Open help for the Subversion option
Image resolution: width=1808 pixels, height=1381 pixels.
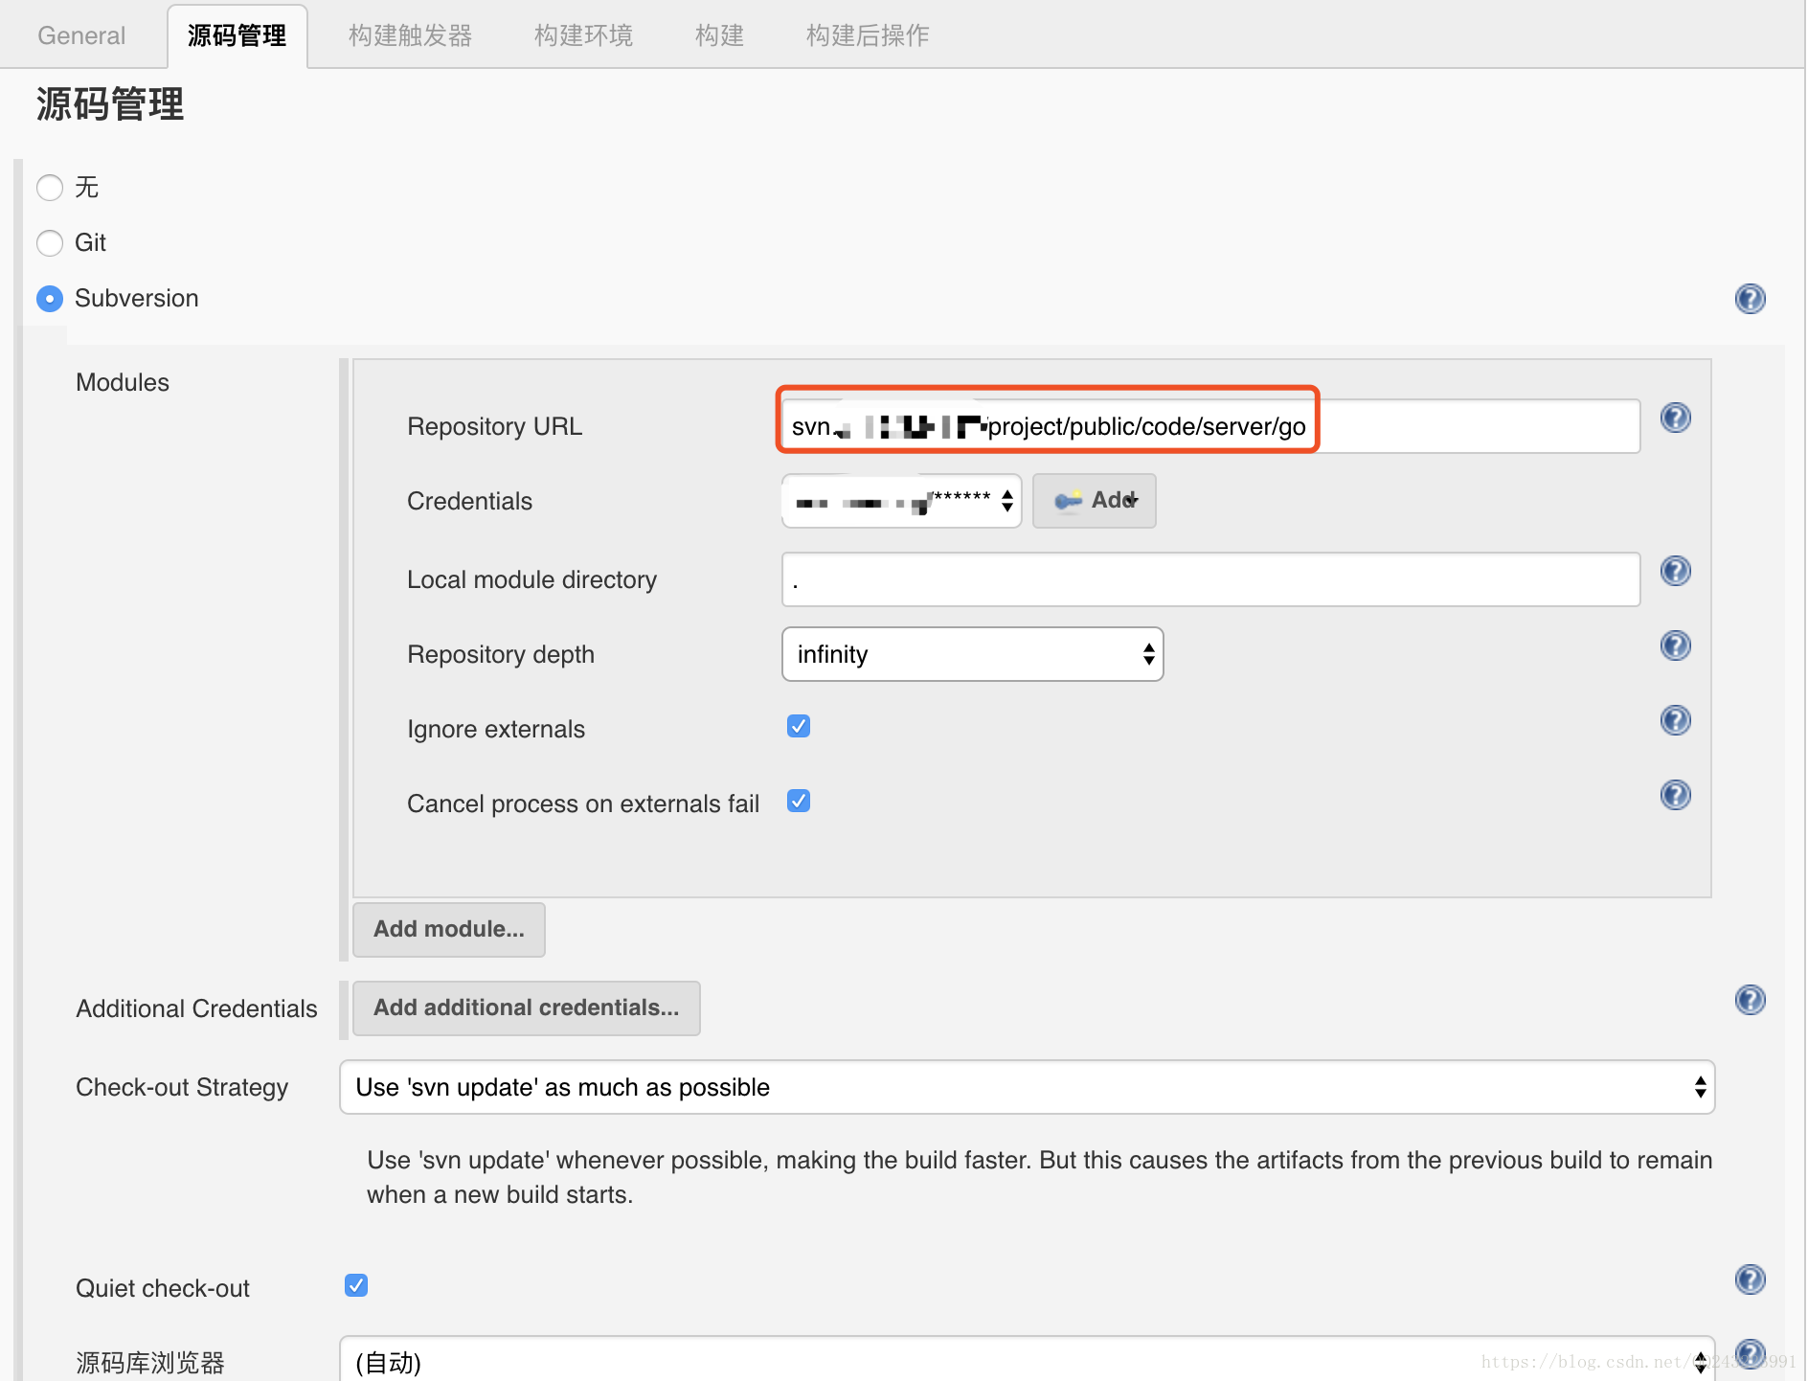[x=1750, y=299]
